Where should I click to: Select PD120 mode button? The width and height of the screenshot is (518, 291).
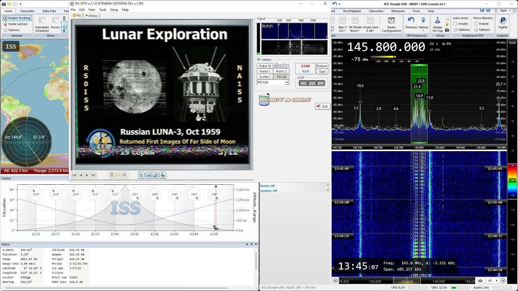281,77
